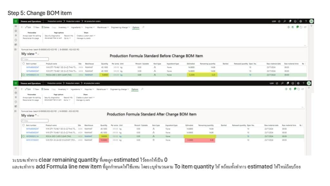Click Production control breadcrumb in Before Change screenshot
This screenshot has width=330, height=186.
55,21
